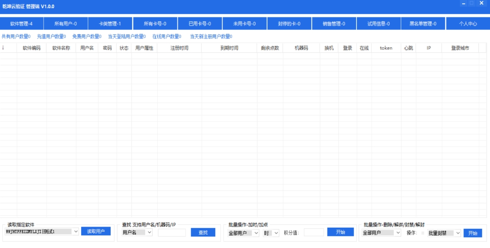View the 未用卡号-0 tab
This screenshot has width=490, height=248.
[x=245, y=24]
